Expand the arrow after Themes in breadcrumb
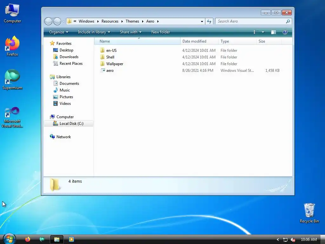 coord(143,21)
